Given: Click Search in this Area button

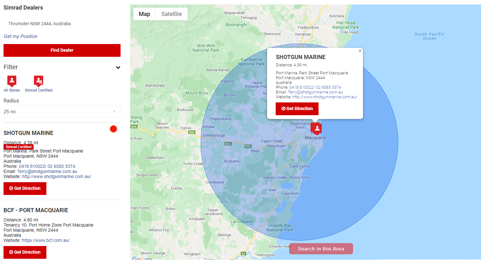Looking at the screenshot, I should (x=321, y=249).
